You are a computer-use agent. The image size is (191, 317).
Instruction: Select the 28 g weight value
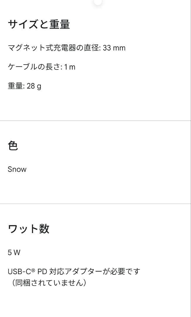coord(34,86)
